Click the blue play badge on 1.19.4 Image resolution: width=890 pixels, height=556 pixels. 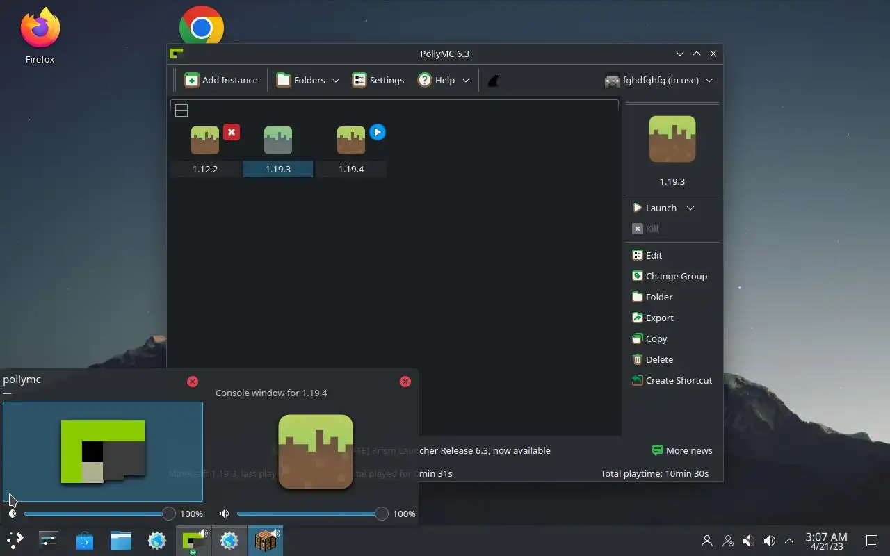(378, 132)
